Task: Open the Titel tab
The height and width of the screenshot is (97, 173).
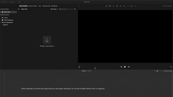Action: click(x=40, y=6)
